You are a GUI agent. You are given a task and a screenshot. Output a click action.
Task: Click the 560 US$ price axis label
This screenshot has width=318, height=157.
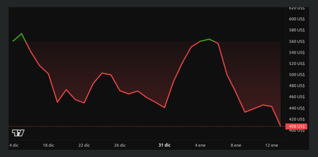point(297,41)
